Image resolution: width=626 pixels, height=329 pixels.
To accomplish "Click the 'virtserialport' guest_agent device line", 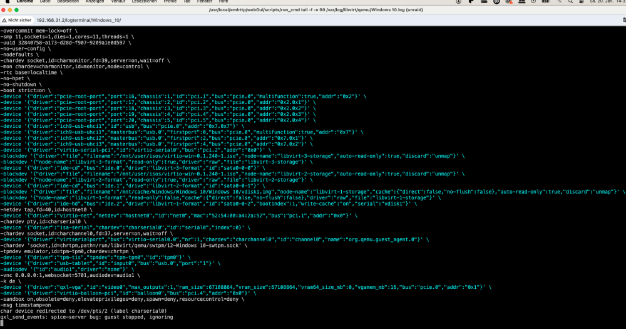I will [214, 239].
